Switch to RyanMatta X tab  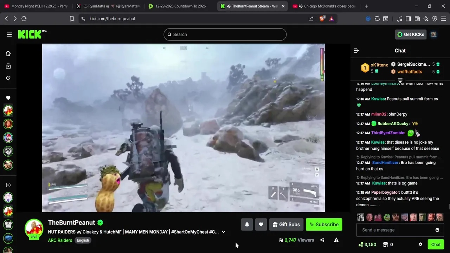[108, 6]
